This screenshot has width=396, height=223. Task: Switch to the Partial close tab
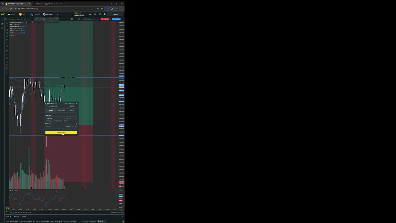pyautogui.click(x=61, y=110)
